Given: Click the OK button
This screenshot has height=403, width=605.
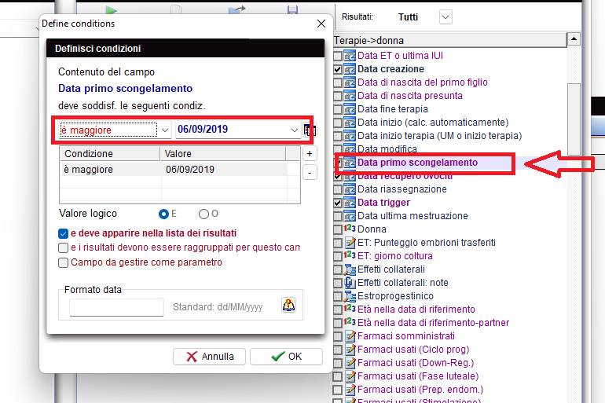Looking at the screenshot, I should [x=286, y=357].
